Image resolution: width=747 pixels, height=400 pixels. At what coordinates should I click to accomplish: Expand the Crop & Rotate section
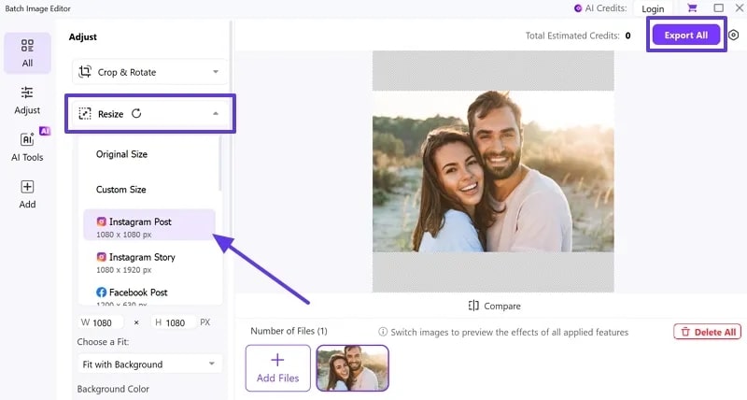tap(149, 72)
